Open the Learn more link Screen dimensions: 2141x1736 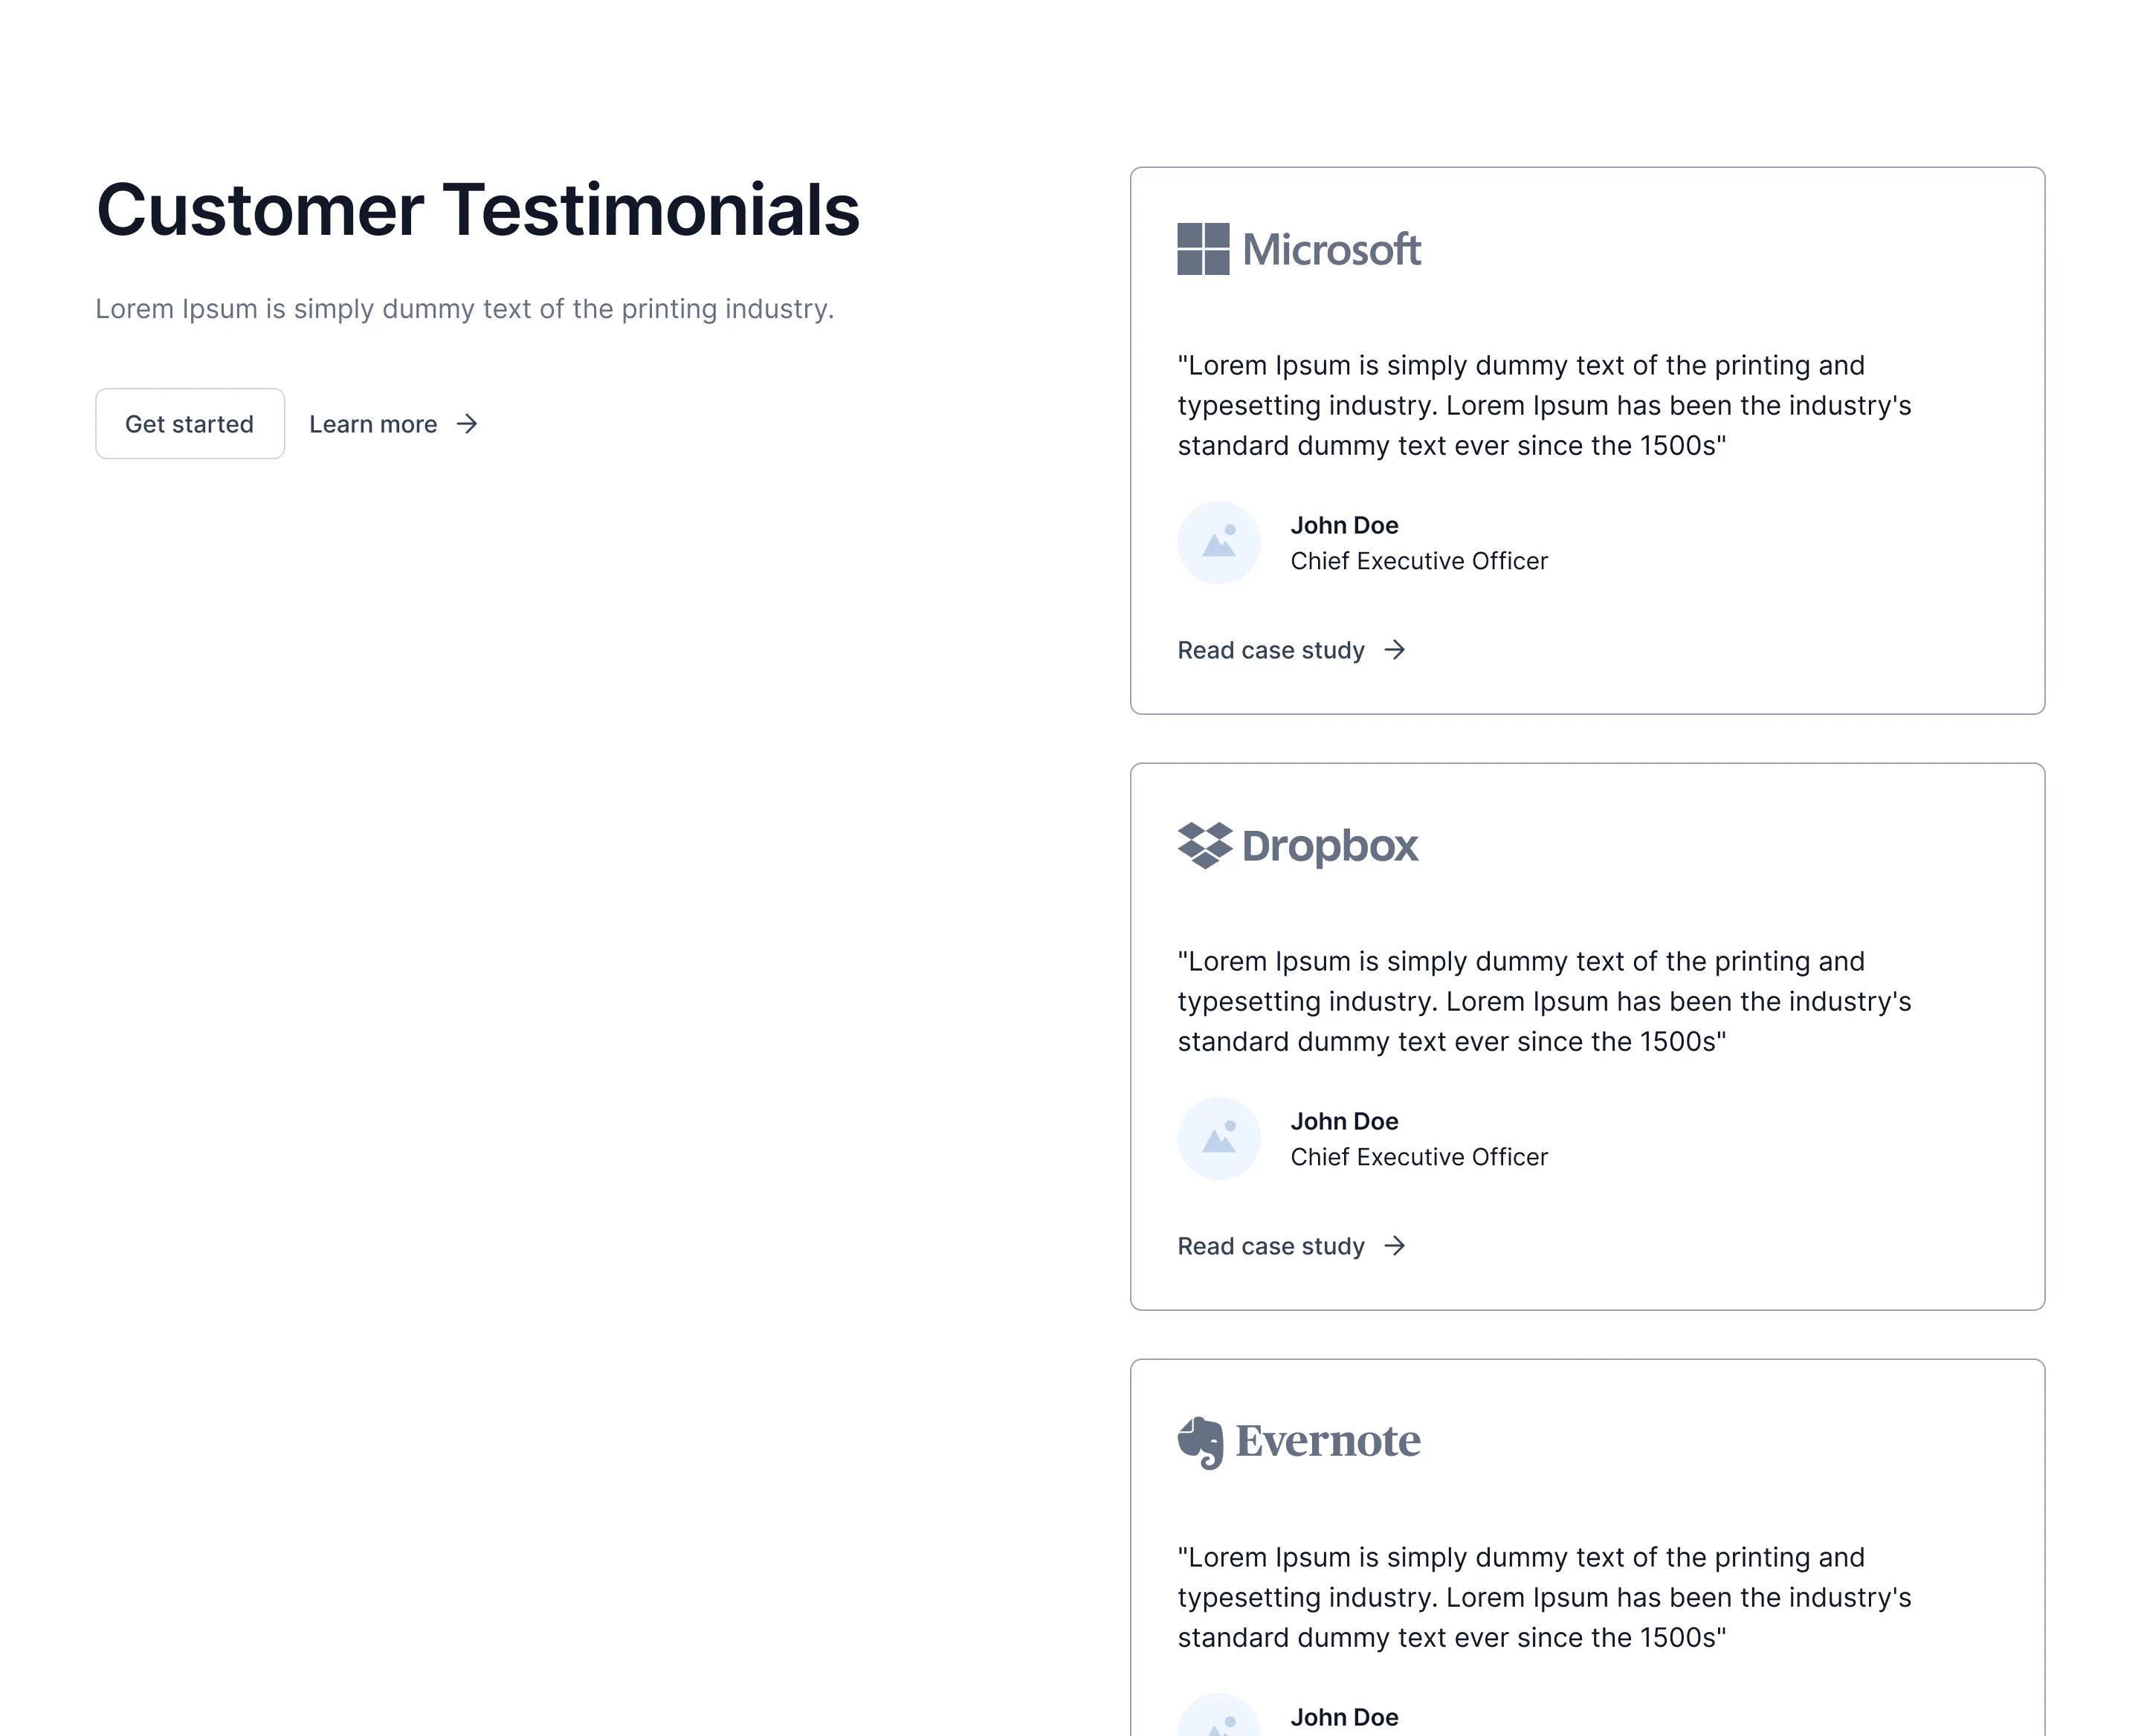click(x=393, y=424)
